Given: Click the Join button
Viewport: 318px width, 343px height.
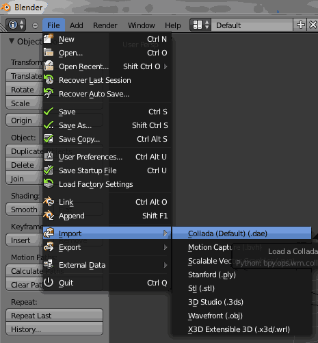Looking at the screenshot, I should 25,179.
